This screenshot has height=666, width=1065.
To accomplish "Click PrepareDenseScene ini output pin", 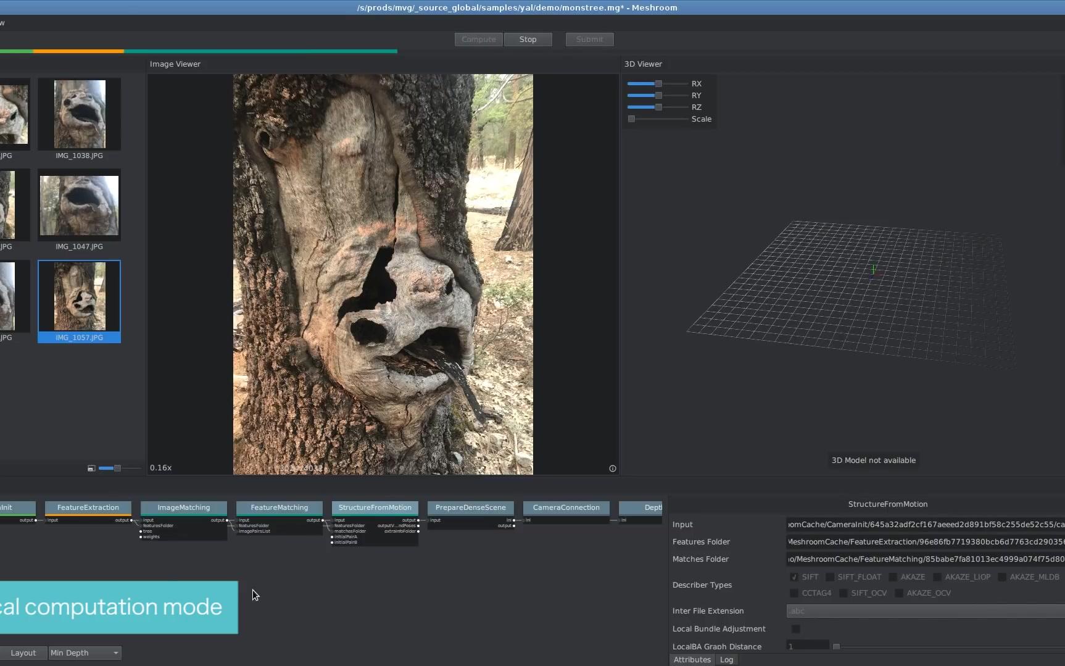I will click(514, 520).
